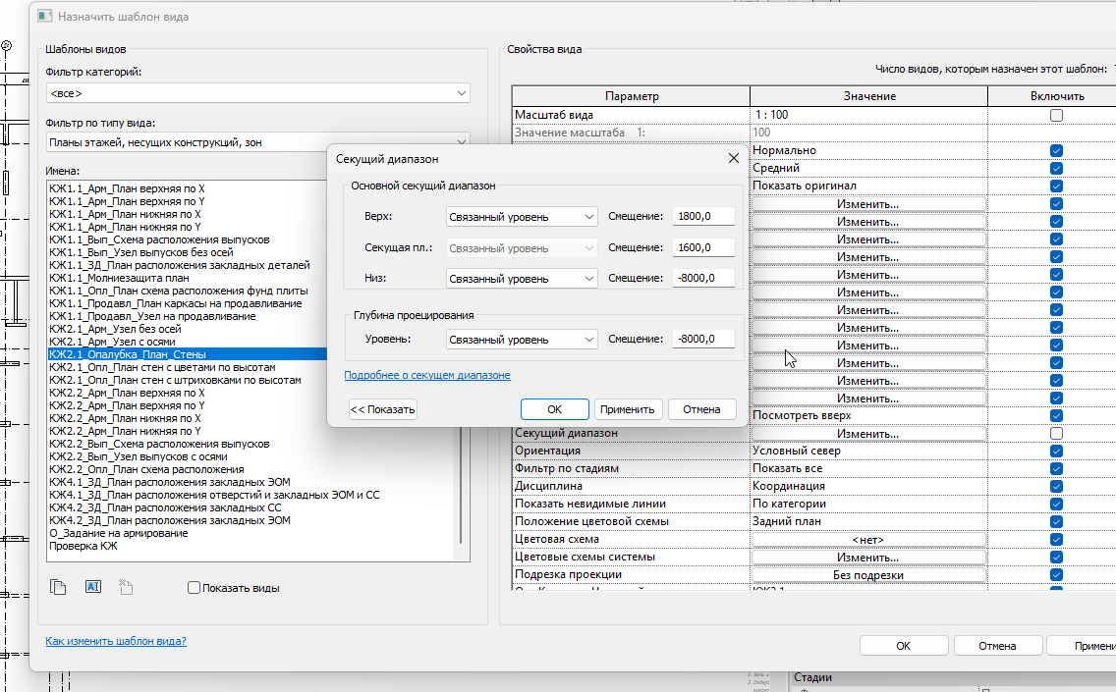Click Изменить... in the Секущий диапазон row
The width and height of the screenshot is (1116, 692).
click(x=868, y=433)
